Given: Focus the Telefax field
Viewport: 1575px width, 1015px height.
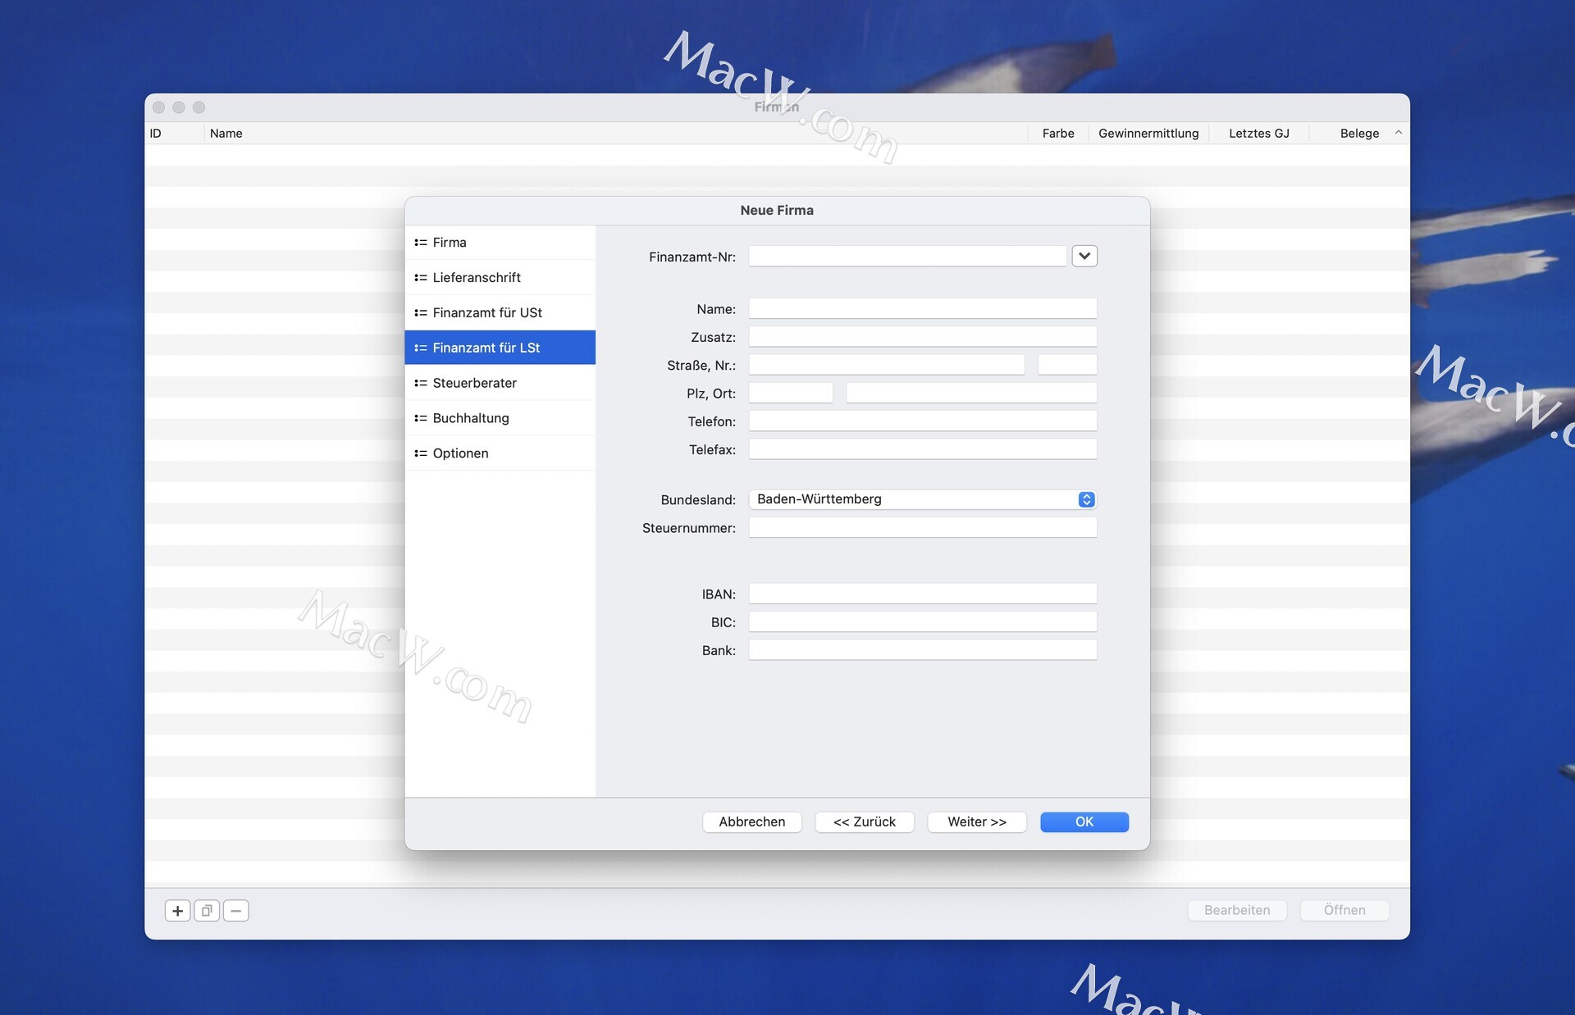Looking at the screenshot, I should click(923, 449).
